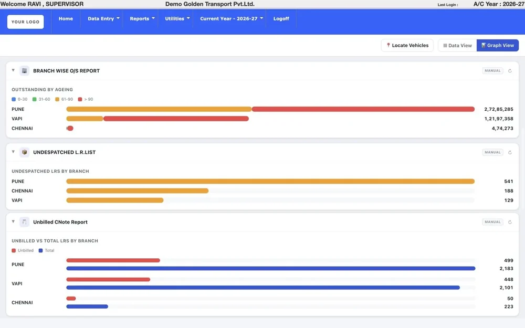Click MANUAL badge on Branch Wise O/S Report

(x=492, y=71)
